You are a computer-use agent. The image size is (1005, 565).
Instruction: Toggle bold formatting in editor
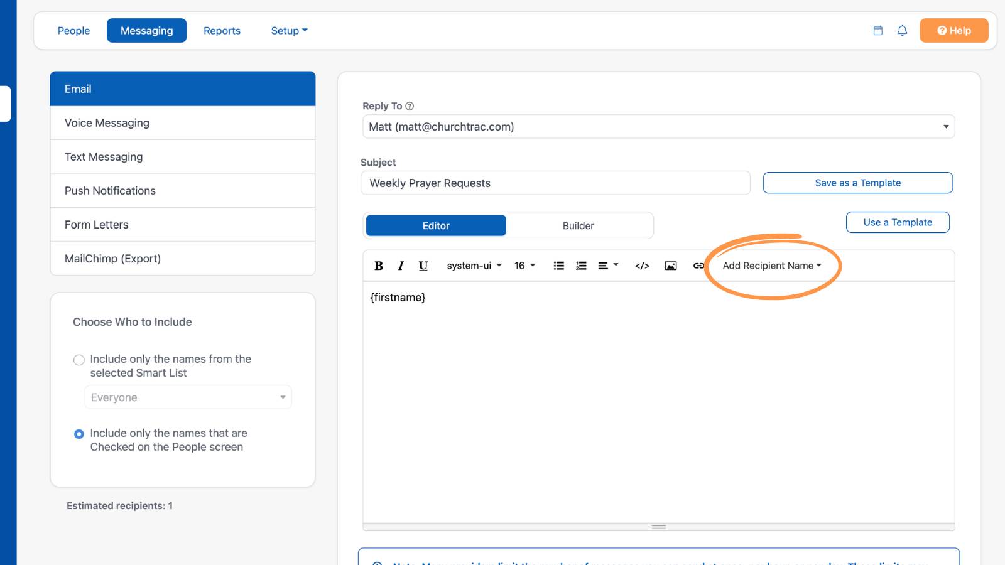point(379,266)
